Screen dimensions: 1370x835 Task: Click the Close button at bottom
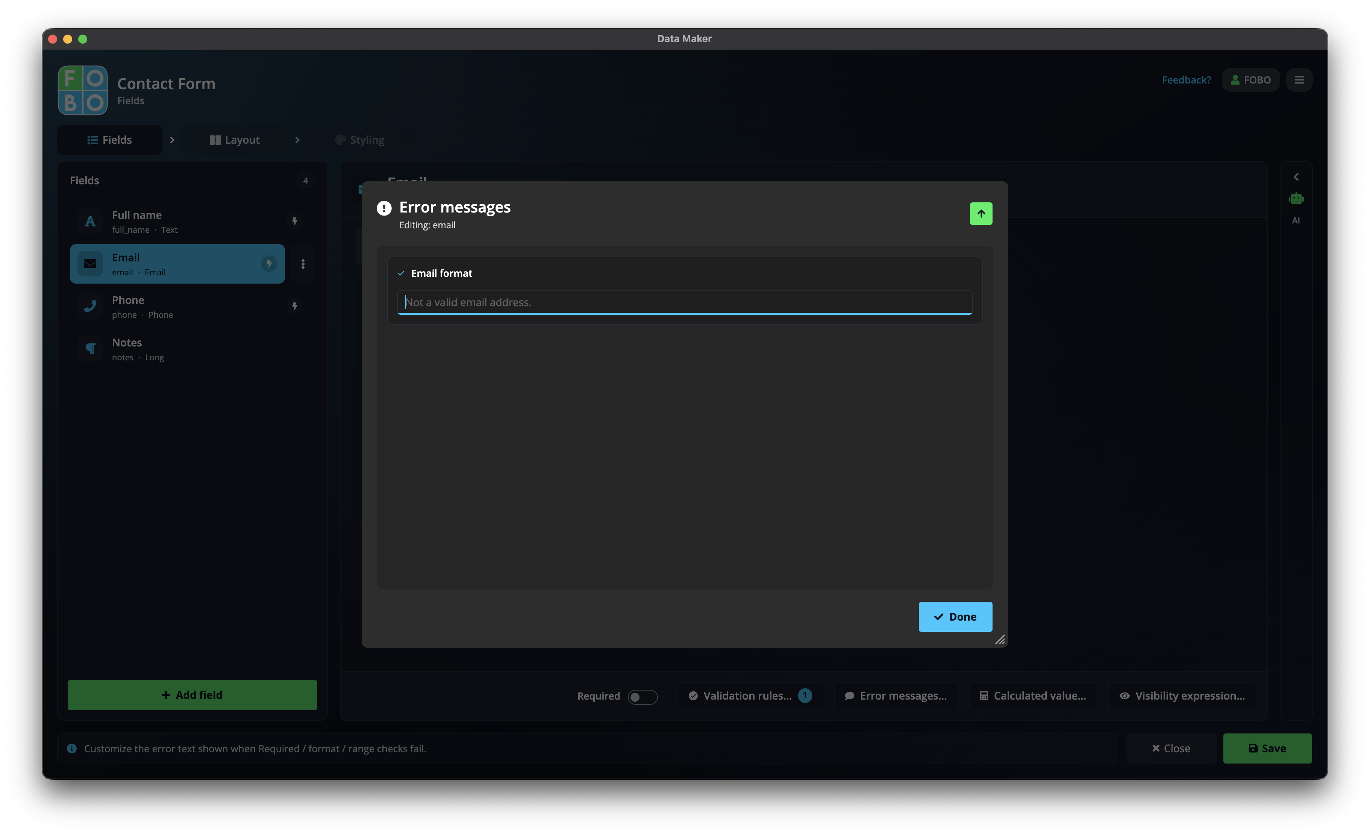pyautogui.click(x=1171, y=748)
